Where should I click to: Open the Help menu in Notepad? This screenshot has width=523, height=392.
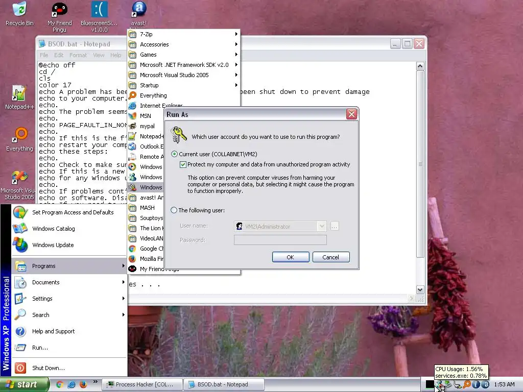pos(116,55)
